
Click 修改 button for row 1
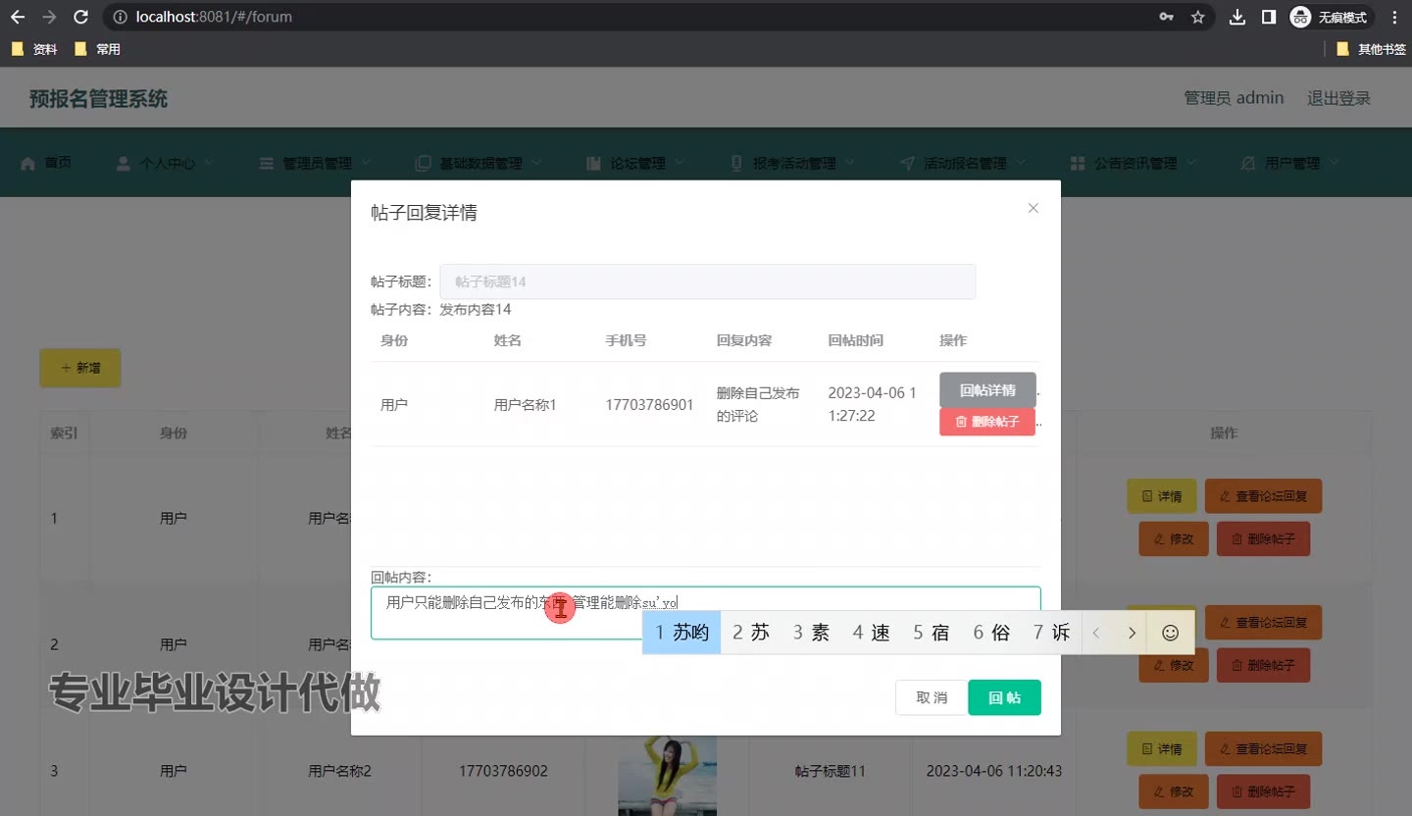point(1174,538)
